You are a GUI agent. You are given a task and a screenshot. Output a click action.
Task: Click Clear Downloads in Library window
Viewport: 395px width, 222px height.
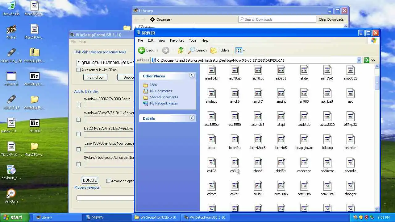(331, 19)
